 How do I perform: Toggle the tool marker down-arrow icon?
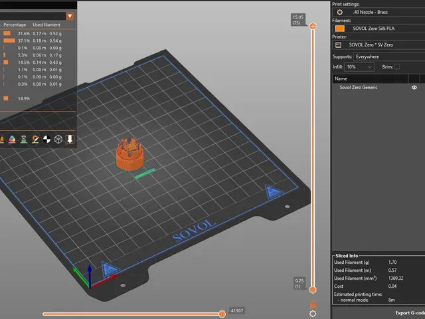(x=70, y=139)
